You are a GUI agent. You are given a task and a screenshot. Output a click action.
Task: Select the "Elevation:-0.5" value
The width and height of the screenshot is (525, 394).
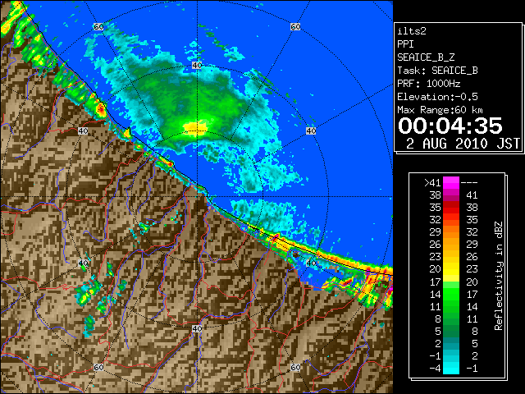437,97
